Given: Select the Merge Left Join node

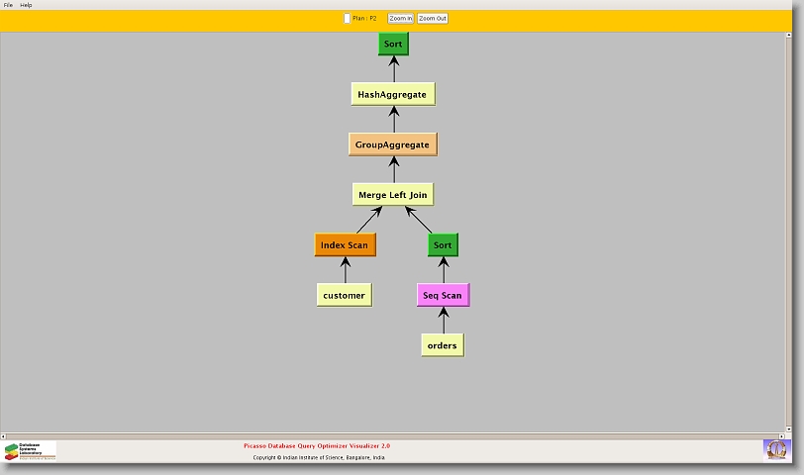Looking at the screenshot, I should coord(393,195).
